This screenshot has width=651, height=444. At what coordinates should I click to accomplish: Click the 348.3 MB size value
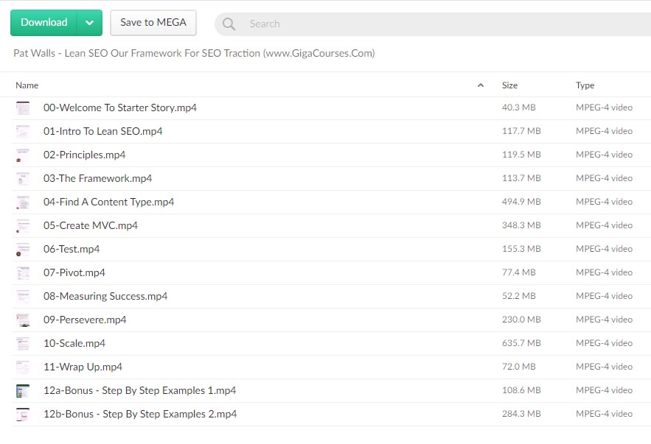tap(521, 226)
